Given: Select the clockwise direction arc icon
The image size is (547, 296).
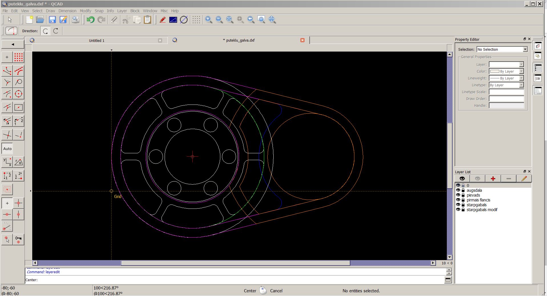Looking at the screenshot, I should (56, 31).
